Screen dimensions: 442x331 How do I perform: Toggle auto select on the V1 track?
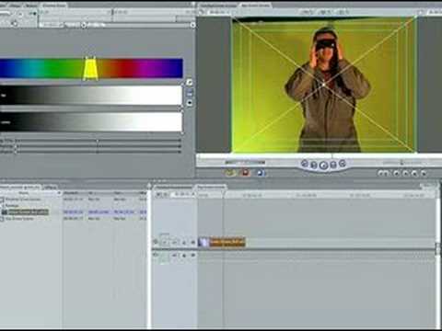[192, 243]
